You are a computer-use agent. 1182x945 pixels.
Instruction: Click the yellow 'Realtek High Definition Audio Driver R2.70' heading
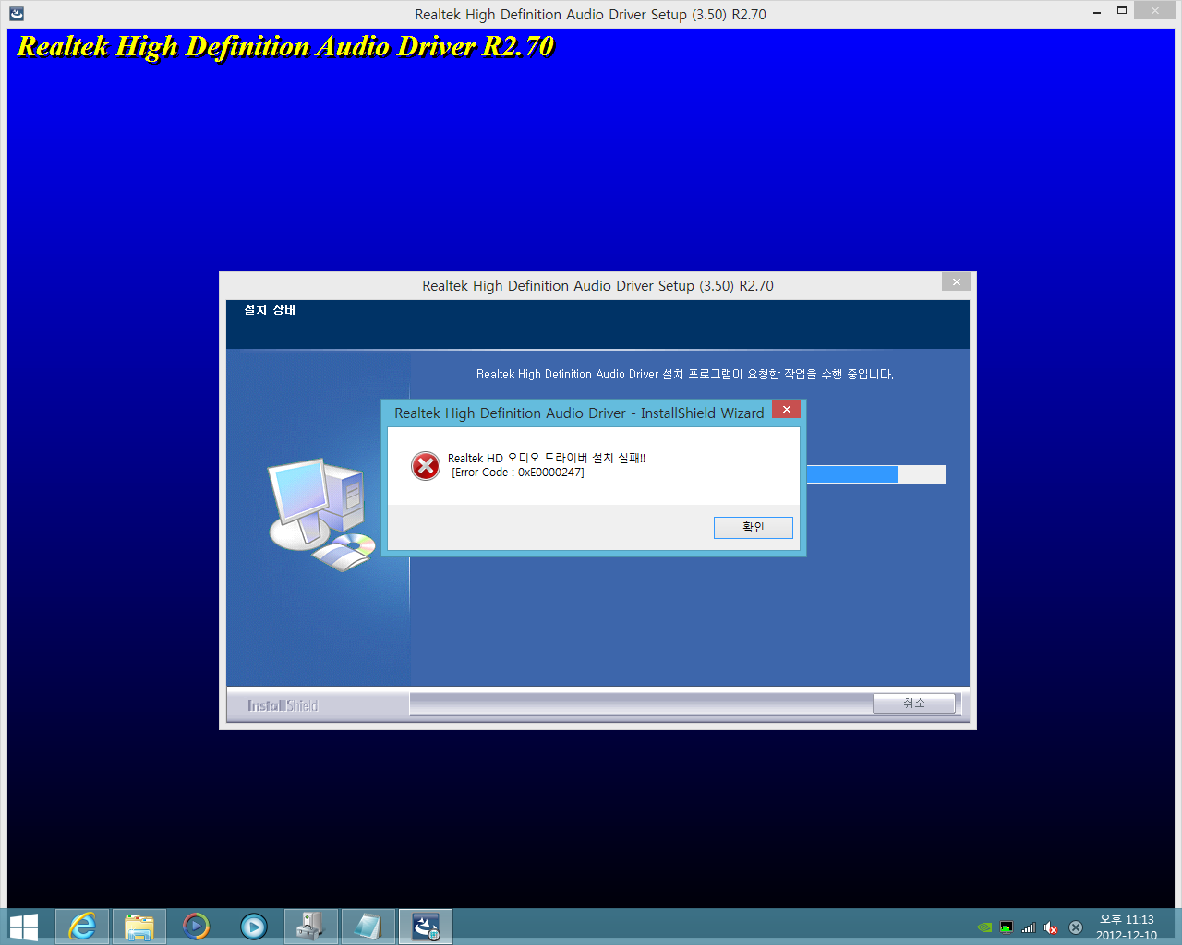(x=285, y=47)
